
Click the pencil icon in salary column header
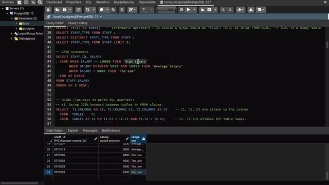pyautogui.click(x=127, y=139)
